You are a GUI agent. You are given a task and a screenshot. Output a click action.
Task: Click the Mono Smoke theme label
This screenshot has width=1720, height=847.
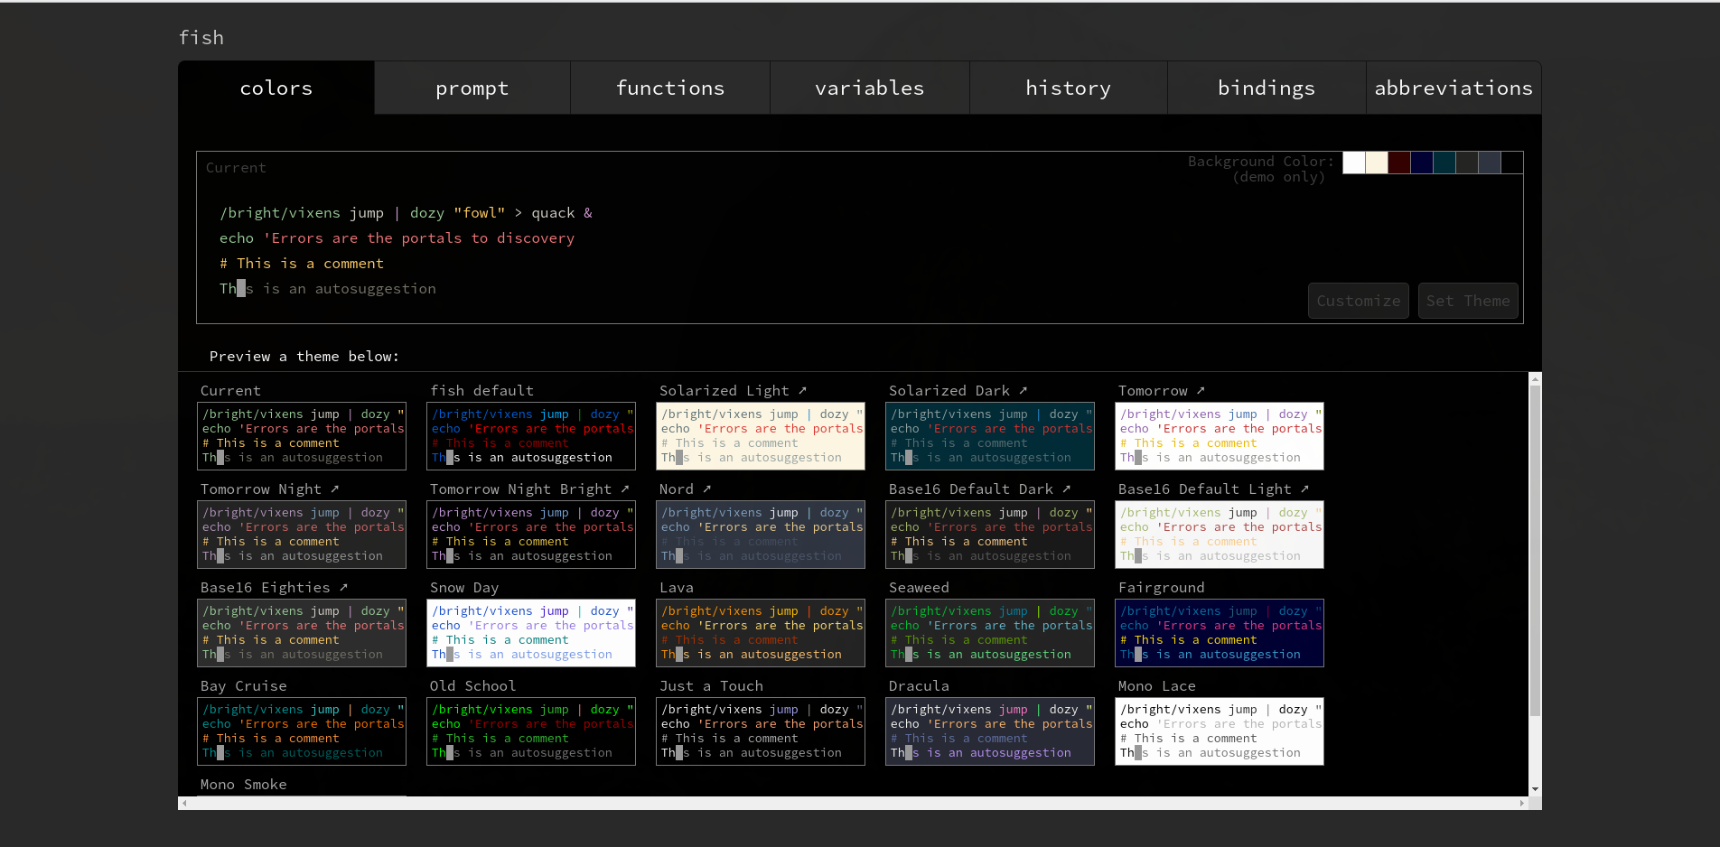click(x=244, y=784)
